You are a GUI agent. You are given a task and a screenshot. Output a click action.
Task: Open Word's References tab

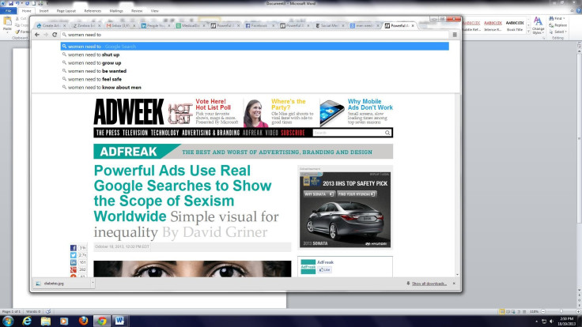[x=93, y=11]
